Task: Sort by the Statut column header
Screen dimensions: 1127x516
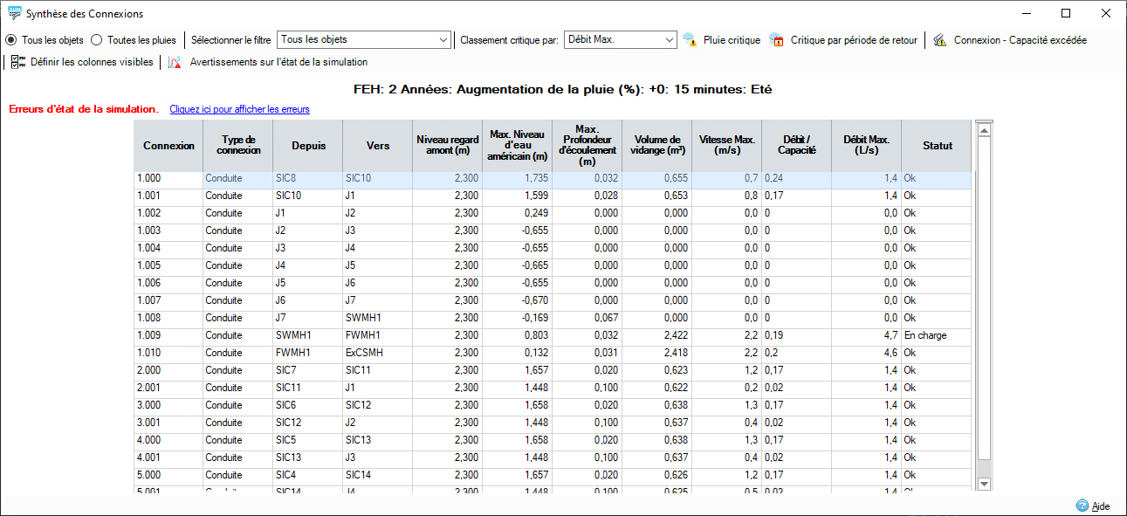Action: click(937, 146)
